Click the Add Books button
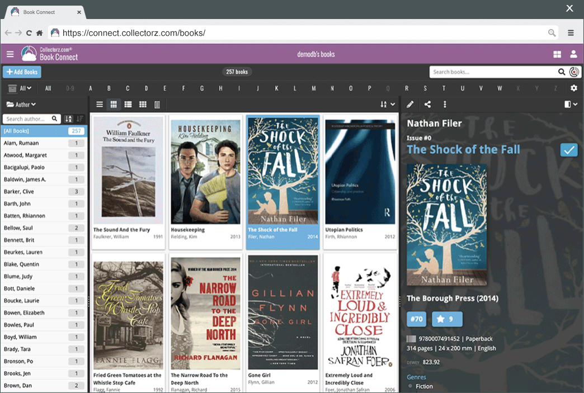This screenshot has width=584, height=393. click(21, 72)
